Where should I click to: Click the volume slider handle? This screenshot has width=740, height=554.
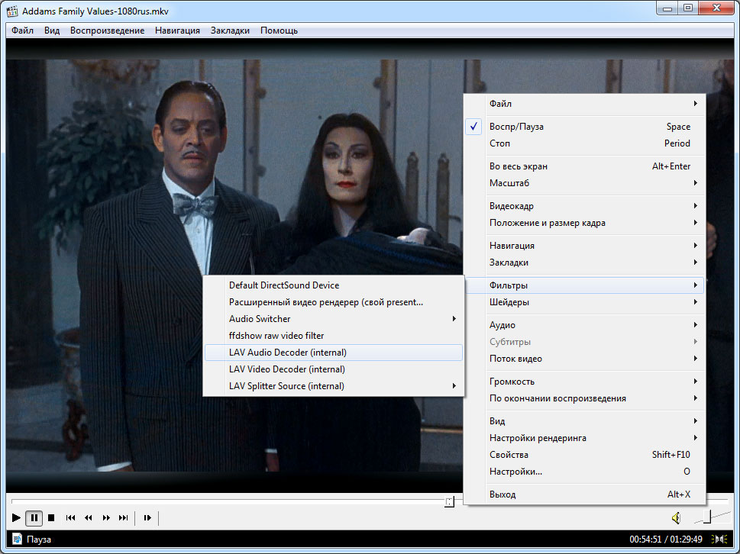coord(707,518)
